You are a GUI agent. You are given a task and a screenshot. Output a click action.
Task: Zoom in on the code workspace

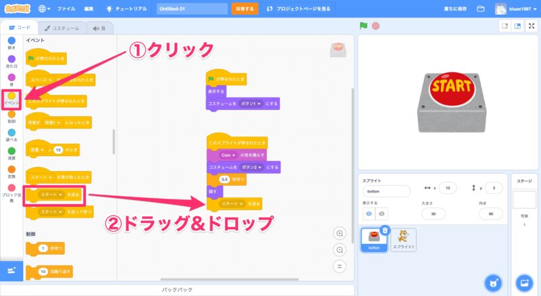340,233
